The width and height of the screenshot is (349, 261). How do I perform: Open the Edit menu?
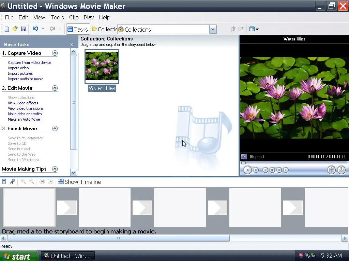tap(24, 17)
